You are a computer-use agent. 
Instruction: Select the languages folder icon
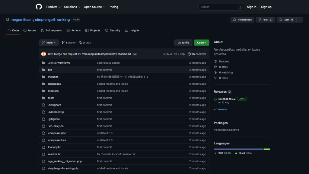click(x=43, y=84)
